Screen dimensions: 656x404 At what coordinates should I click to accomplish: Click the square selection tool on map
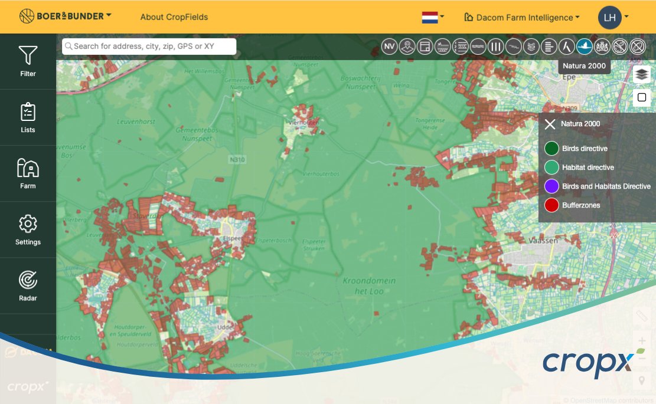642,98
